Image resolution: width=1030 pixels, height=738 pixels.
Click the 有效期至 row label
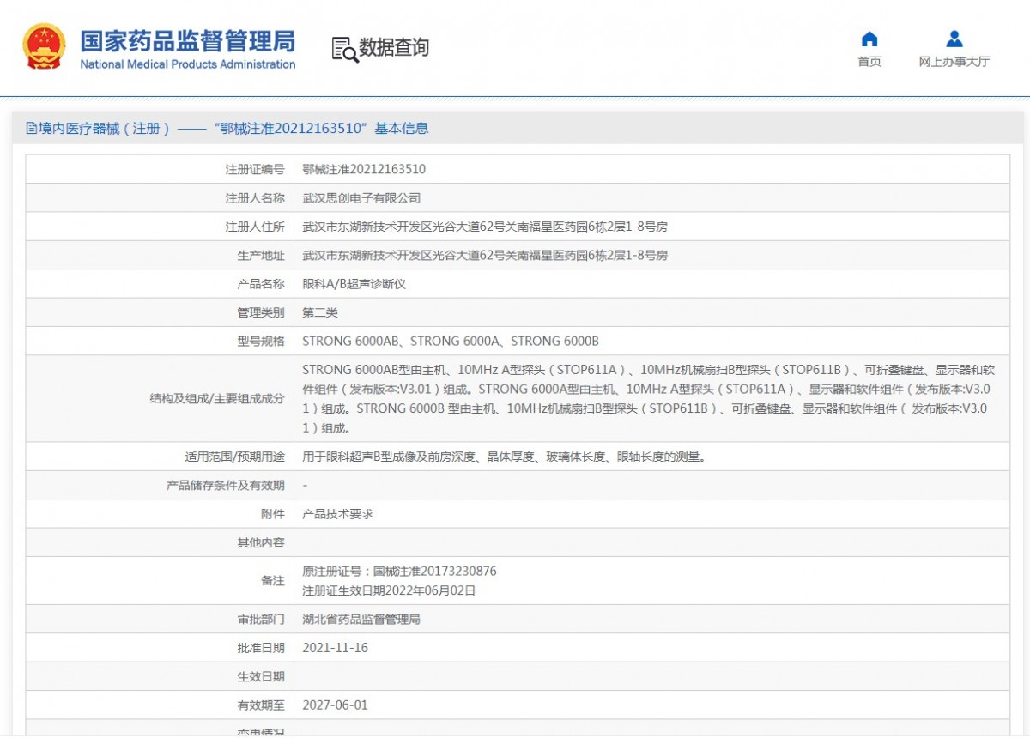click(x=261, y=705)
